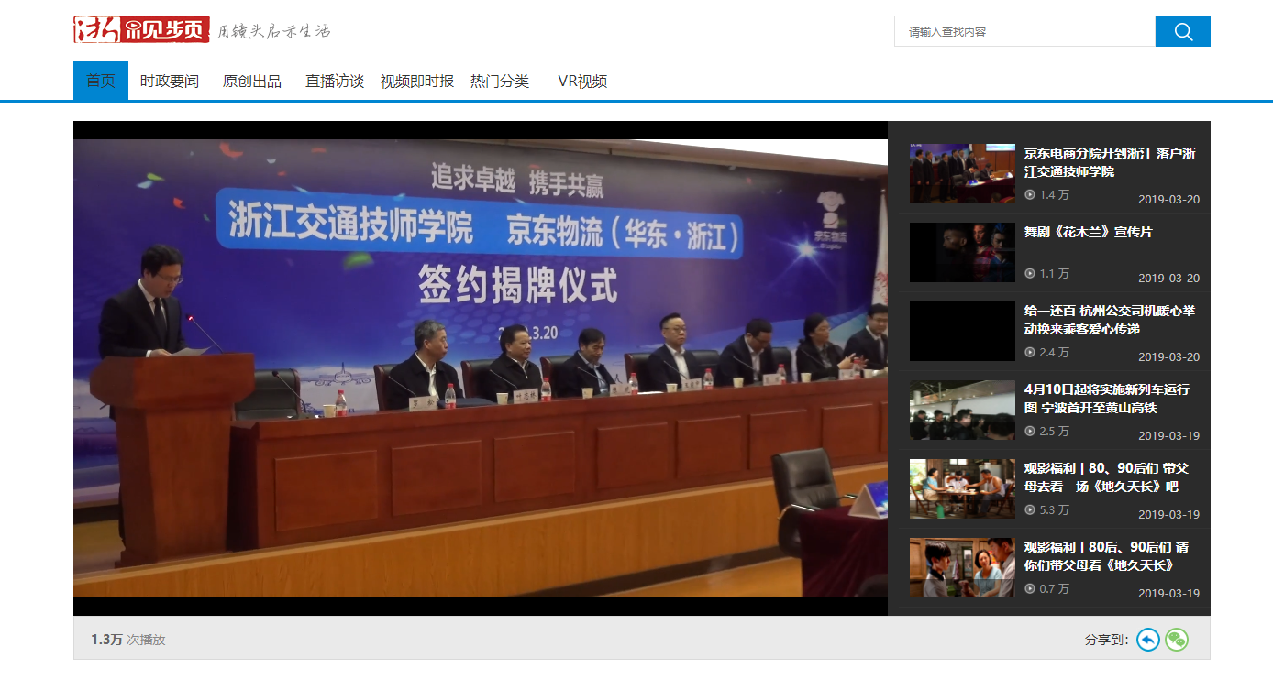Viewport: 1273px width, 679px height.
Task: Click the blue share arrow icon
Action: (x=1148, y=640)
